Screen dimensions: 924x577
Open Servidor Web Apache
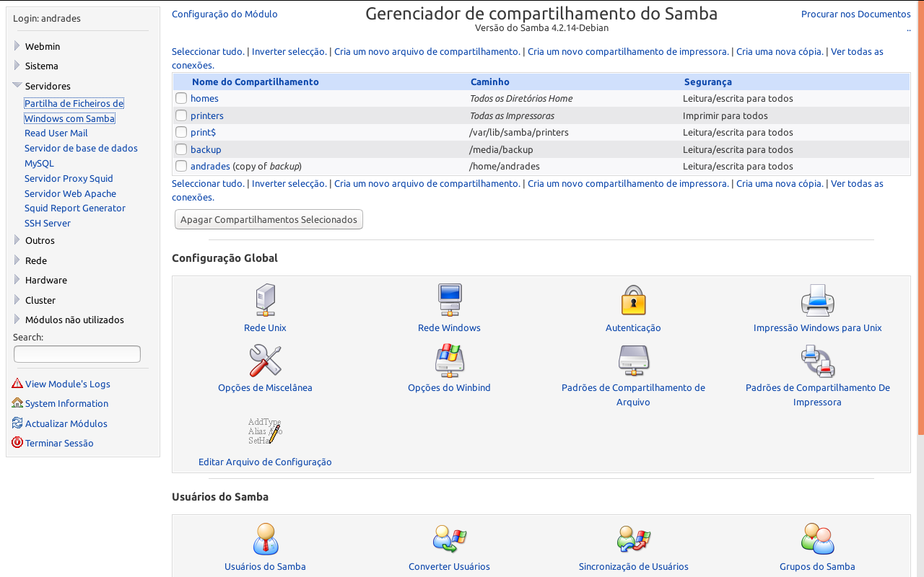70,193
